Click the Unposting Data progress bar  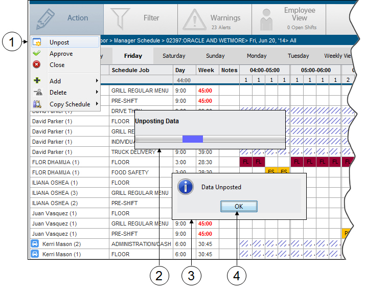[210, 139]
